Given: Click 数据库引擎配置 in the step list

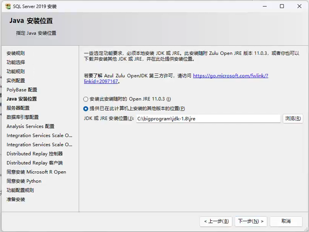Looking at the screenshot, I should [22, 117].
